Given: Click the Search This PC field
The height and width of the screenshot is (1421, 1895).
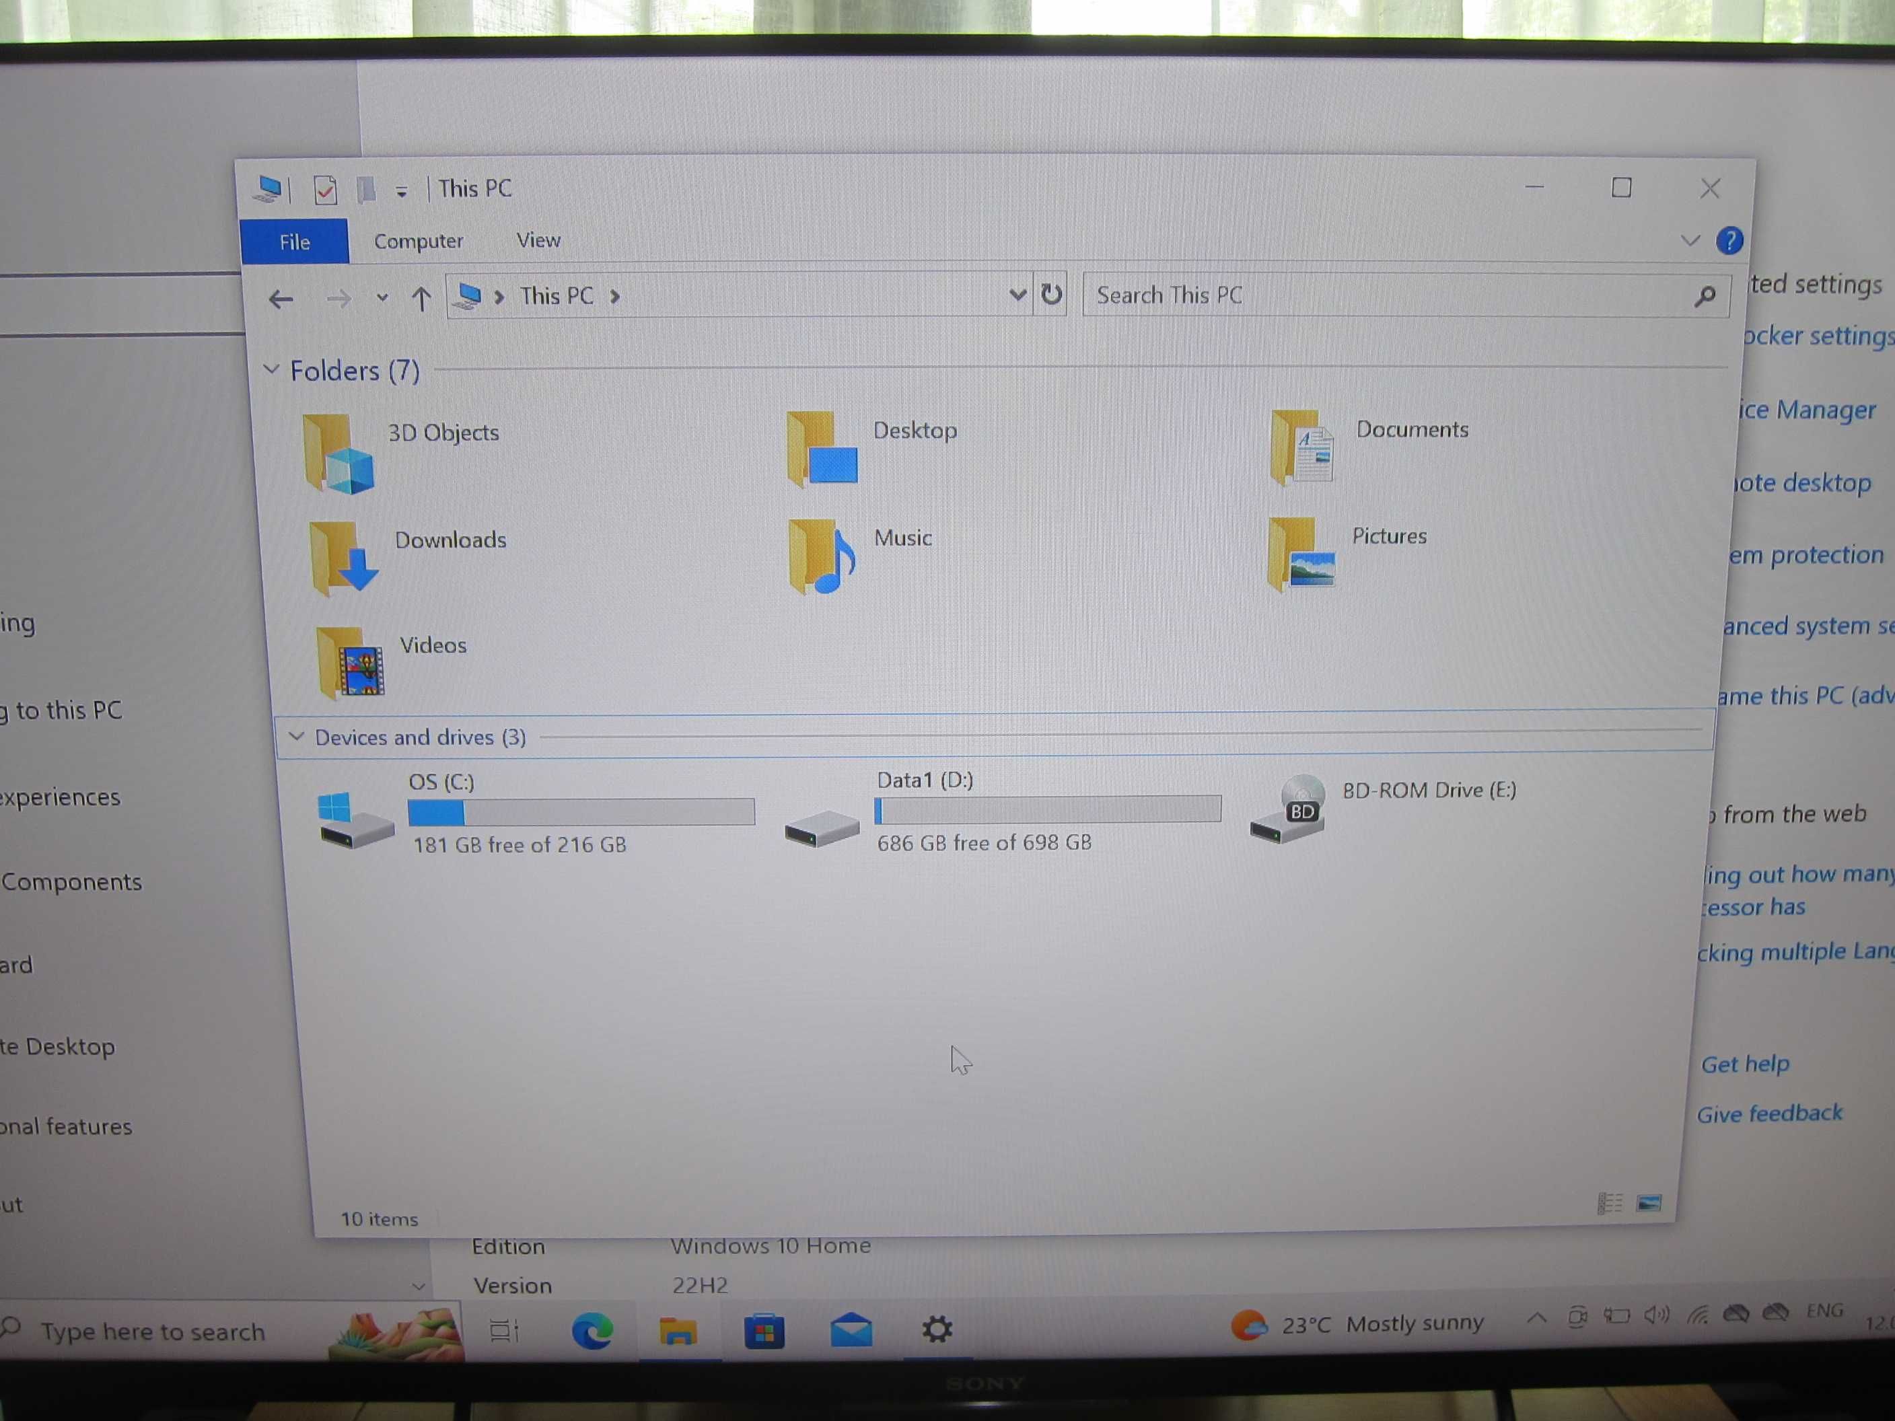Looking at the screenshot, I should pos(1406,295).
